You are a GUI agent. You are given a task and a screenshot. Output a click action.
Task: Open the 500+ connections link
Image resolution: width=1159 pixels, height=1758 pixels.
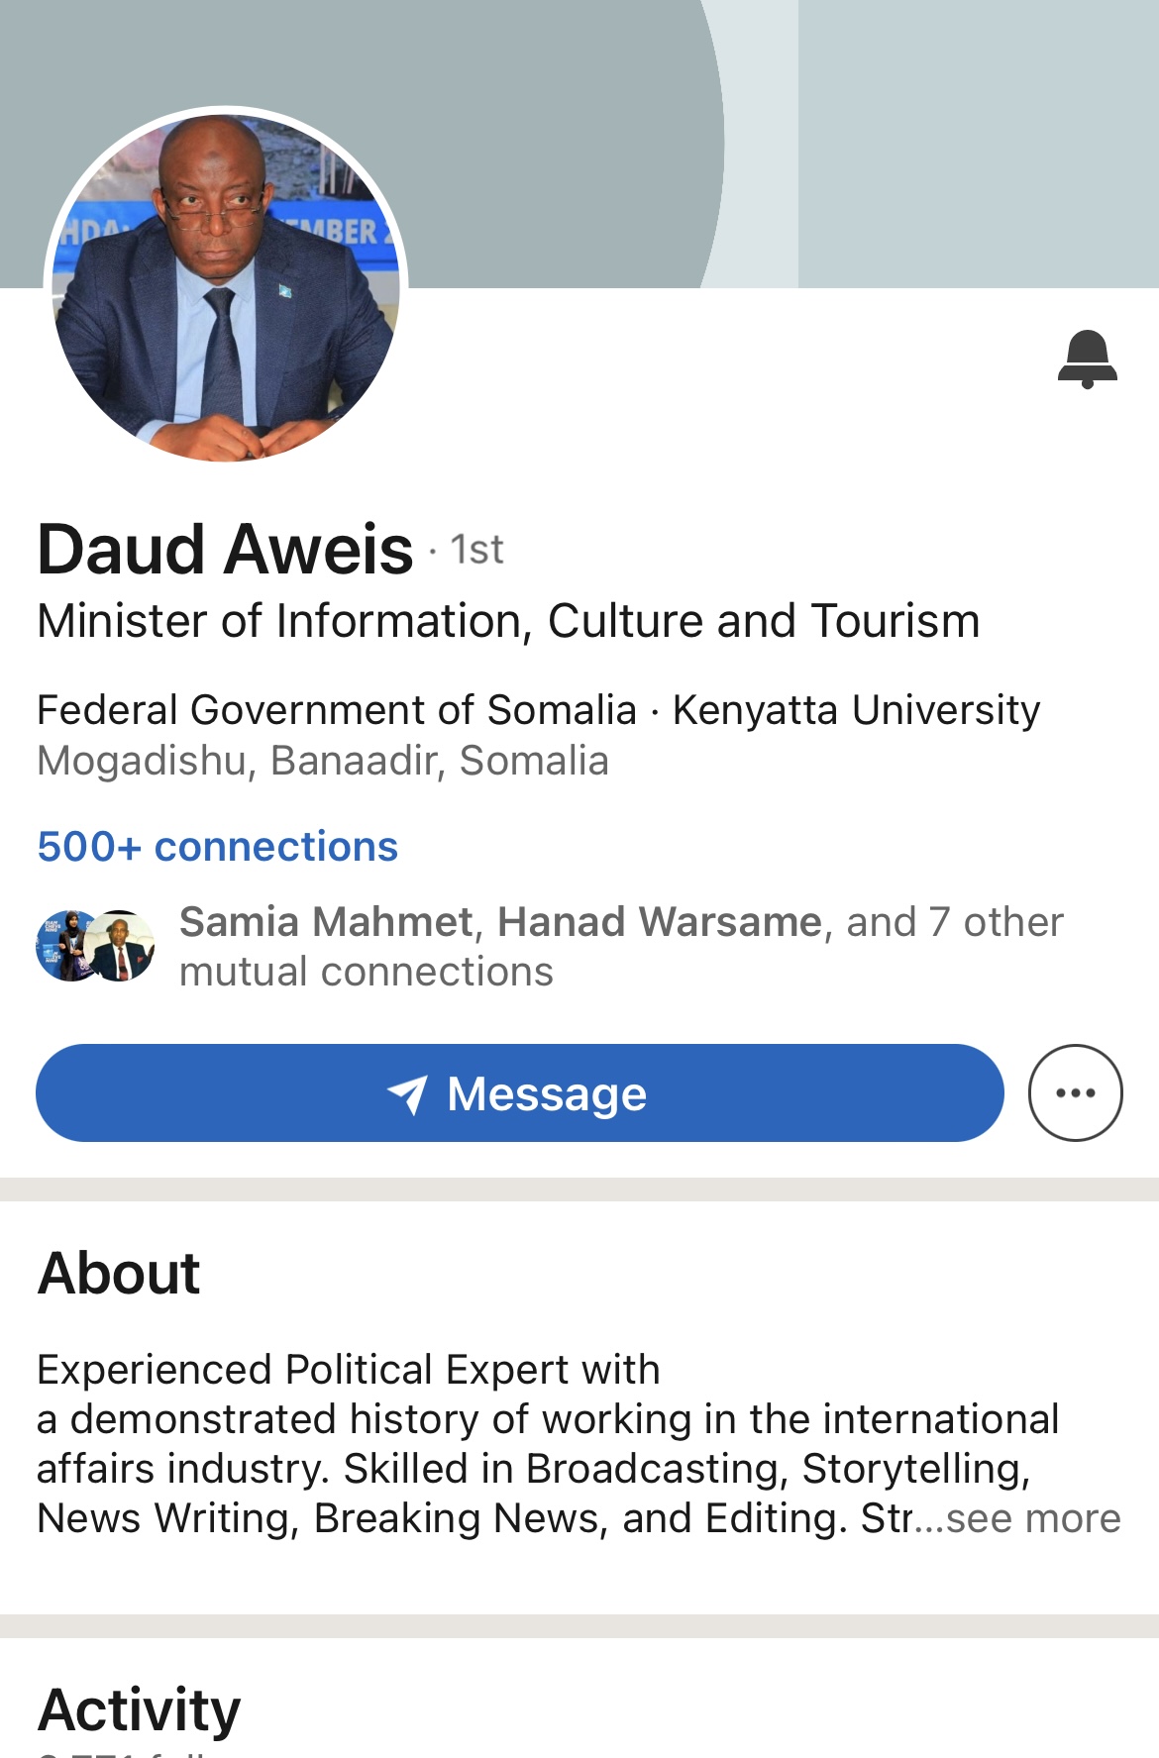click(x=217, y=847)
